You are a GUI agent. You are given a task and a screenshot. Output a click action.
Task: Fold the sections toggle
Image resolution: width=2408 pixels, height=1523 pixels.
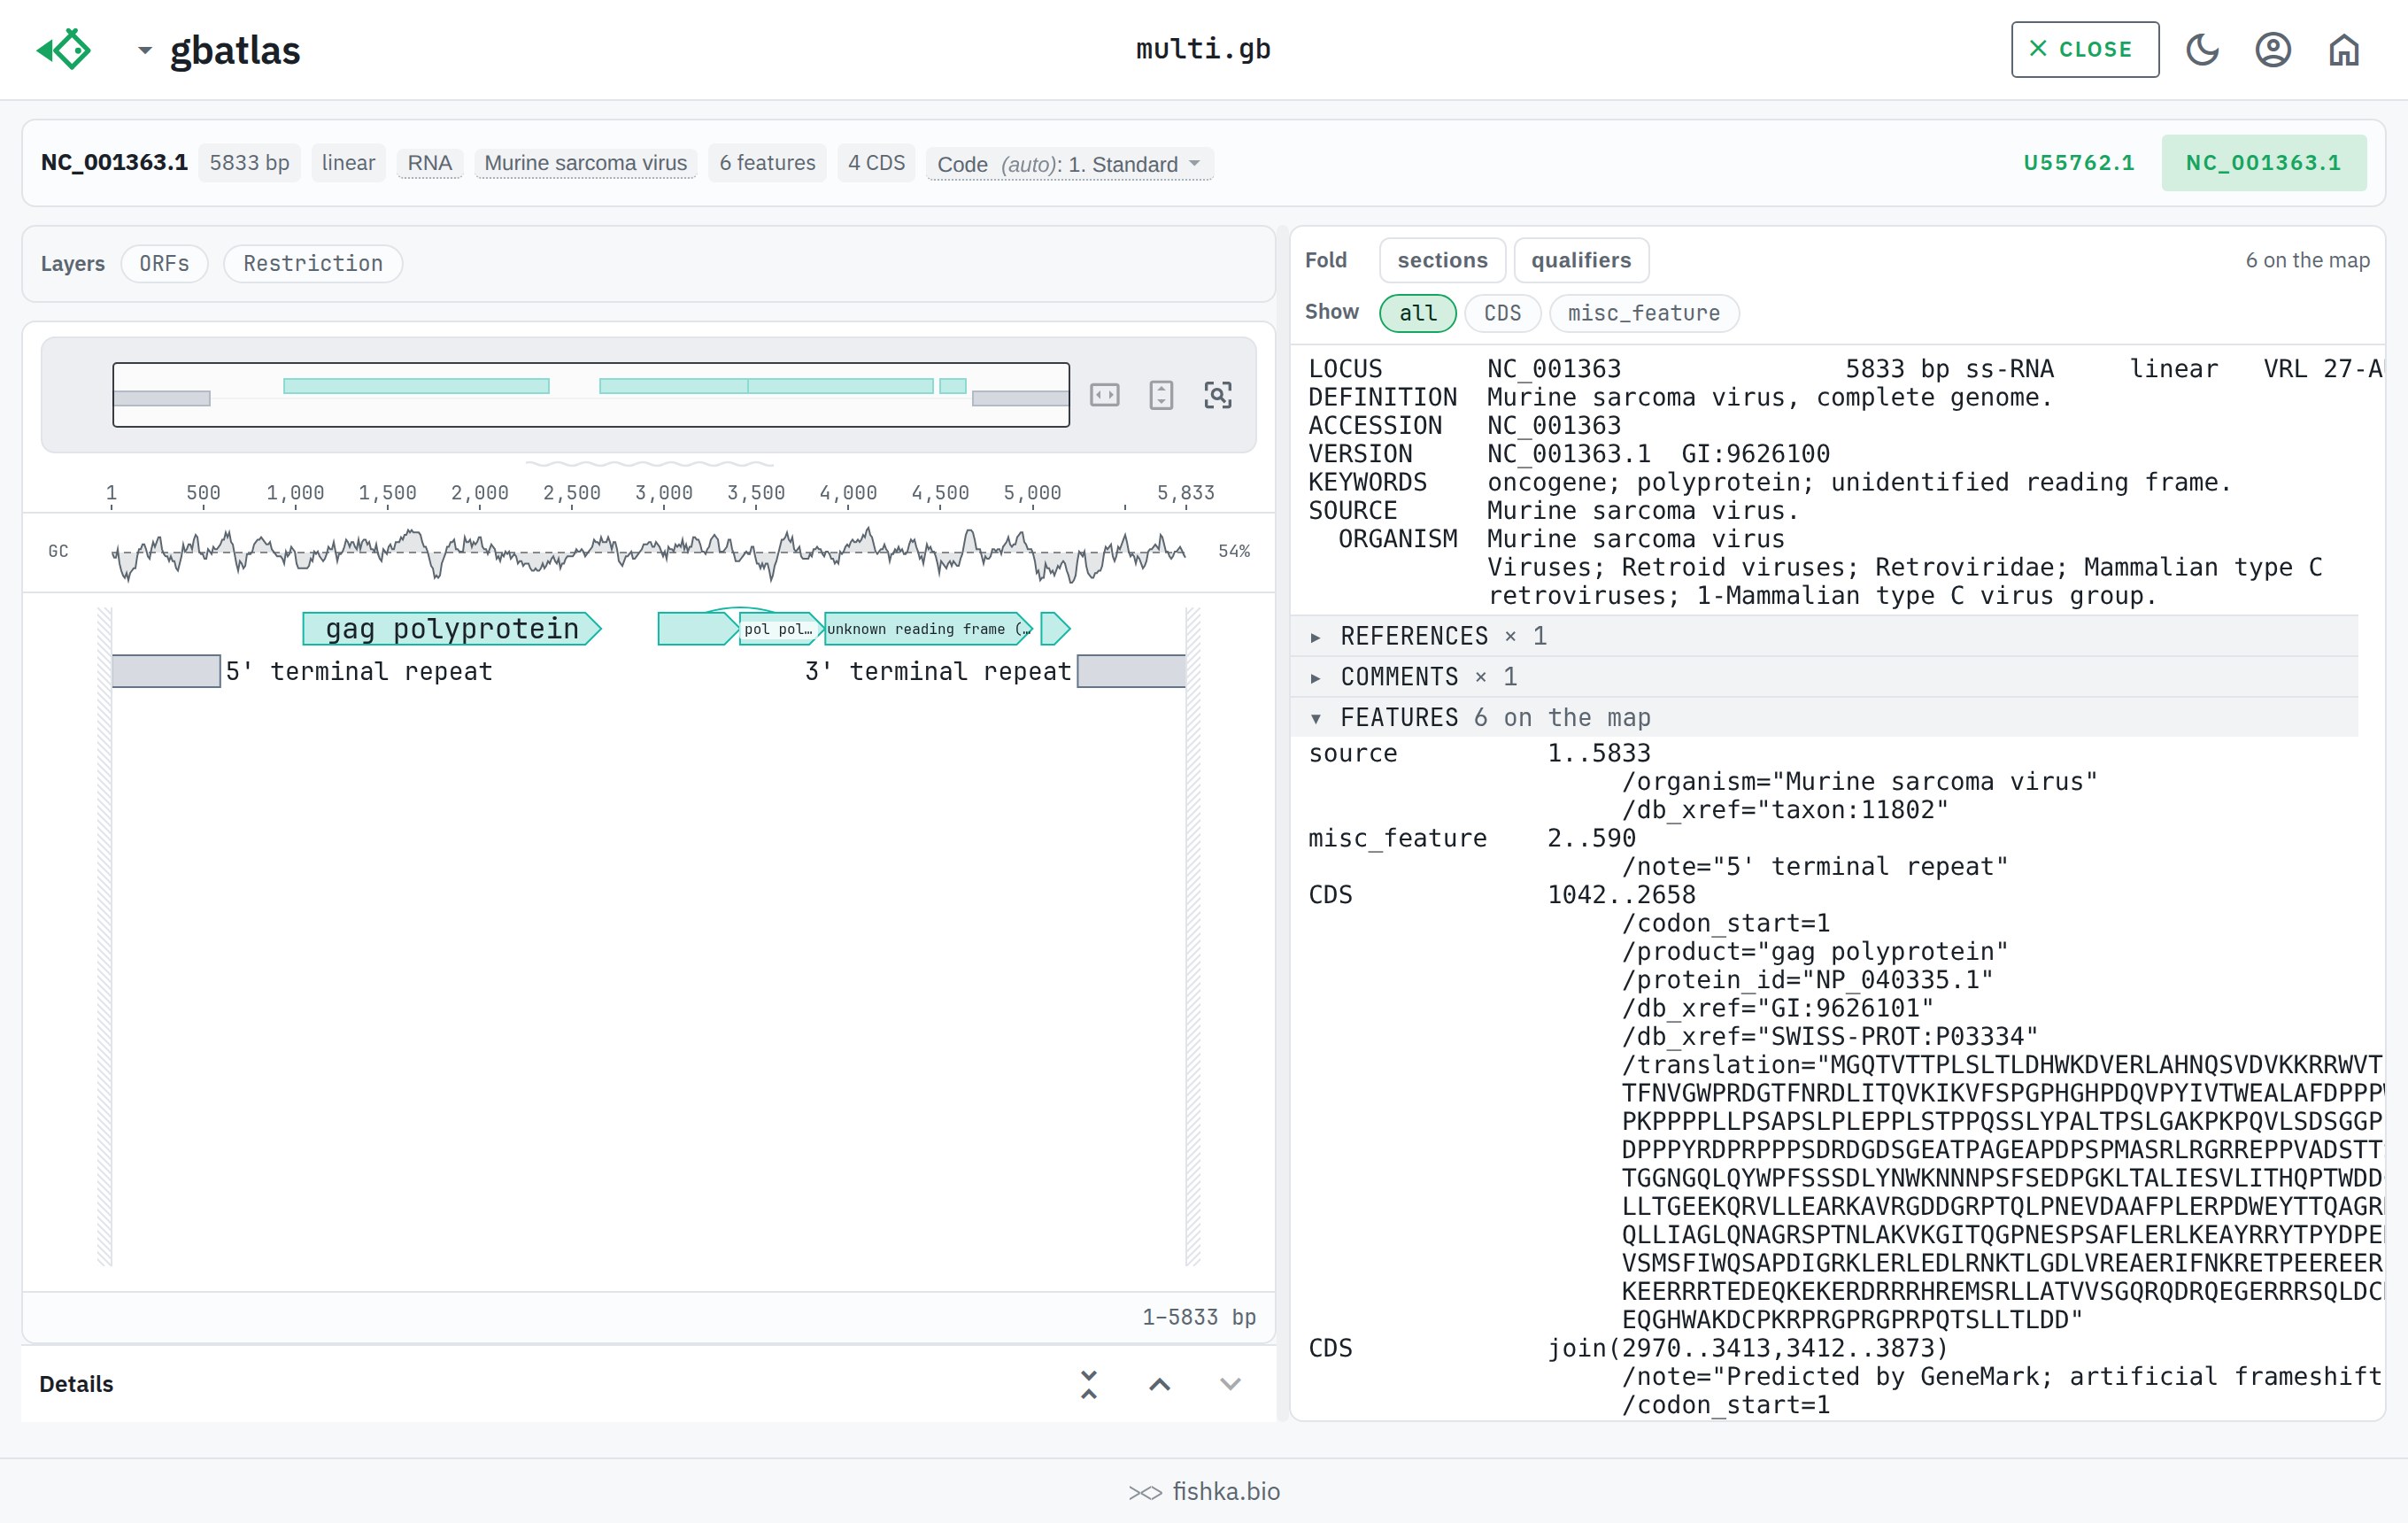coord(1442,260)
